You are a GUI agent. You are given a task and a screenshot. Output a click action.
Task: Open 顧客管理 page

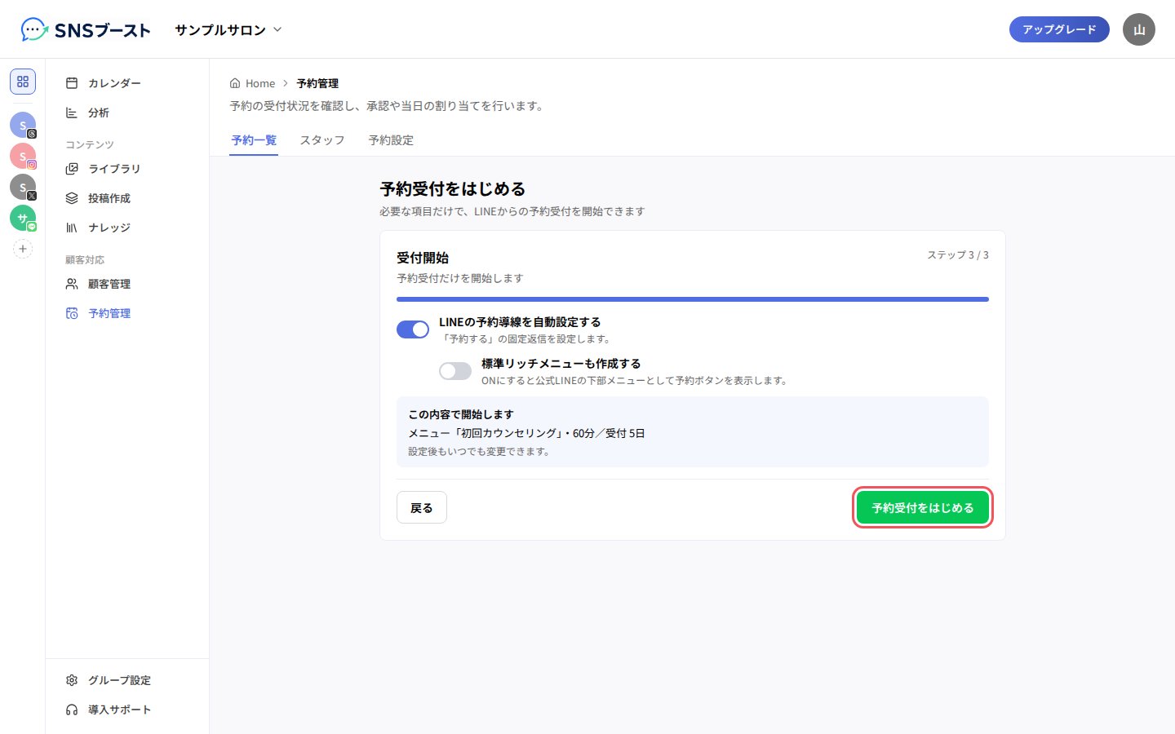coord(127,284)
